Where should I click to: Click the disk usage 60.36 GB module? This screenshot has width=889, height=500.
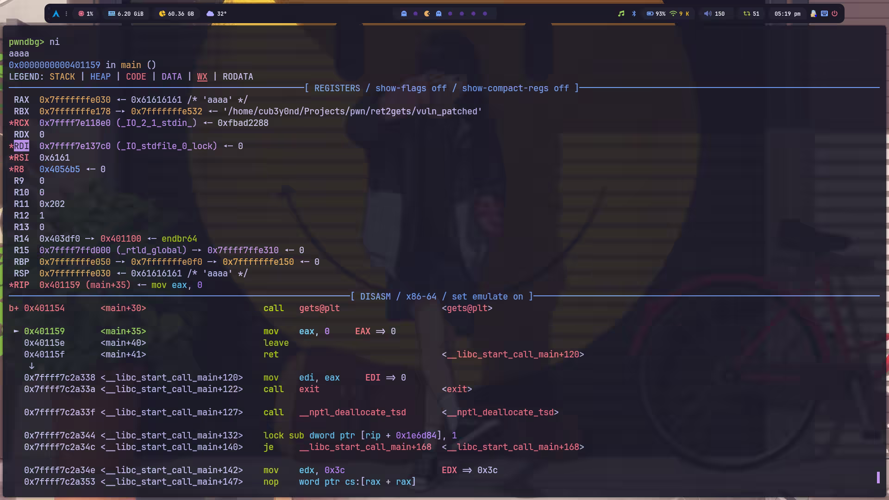pyautogui.click(x=176, y=14)
